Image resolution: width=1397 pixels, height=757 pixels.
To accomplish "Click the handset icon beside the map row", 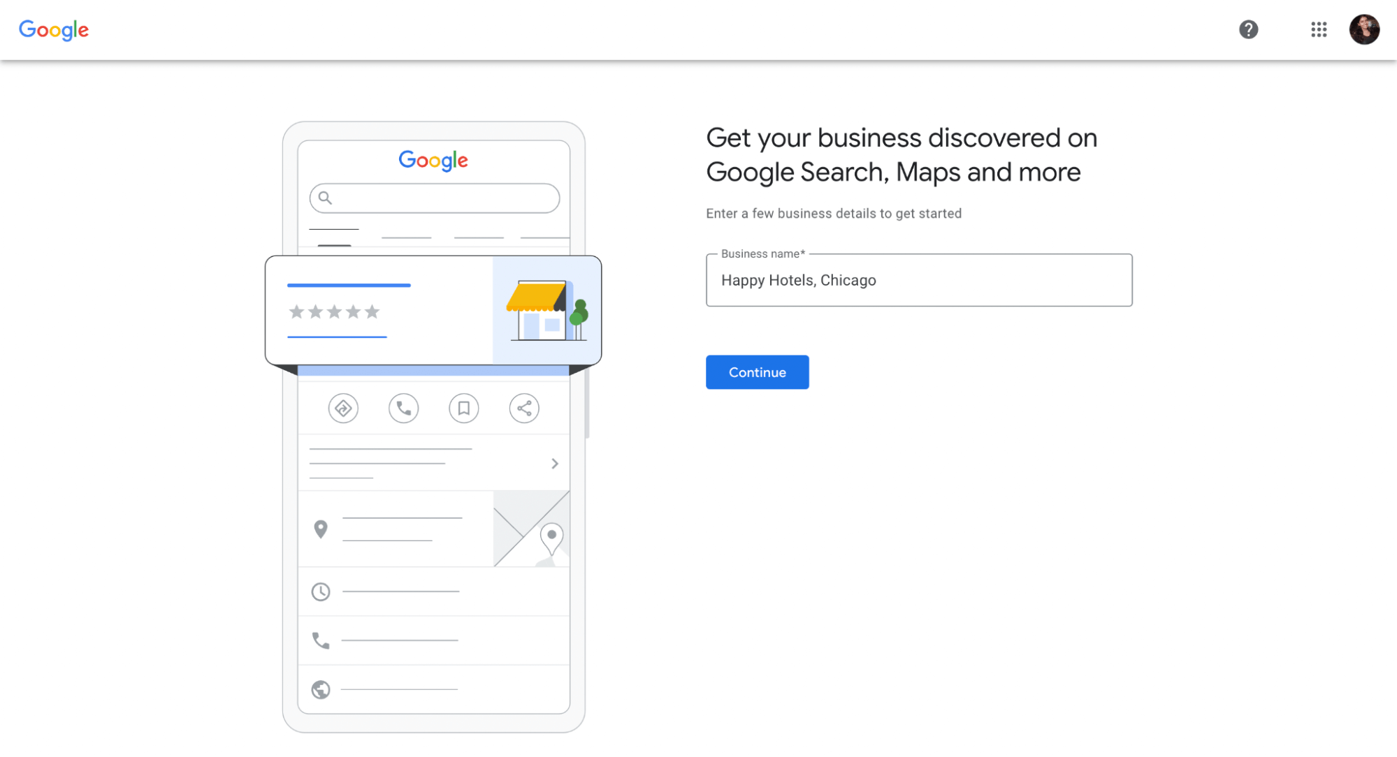I will (321, 640).
